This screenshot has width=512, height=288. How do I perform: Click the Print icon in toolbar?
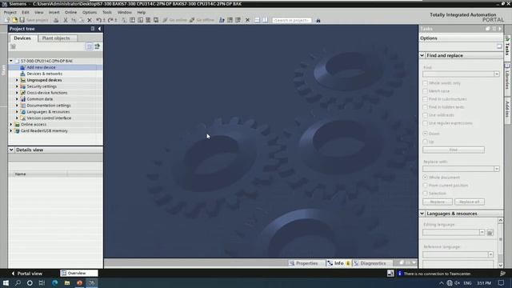[56, 20]
